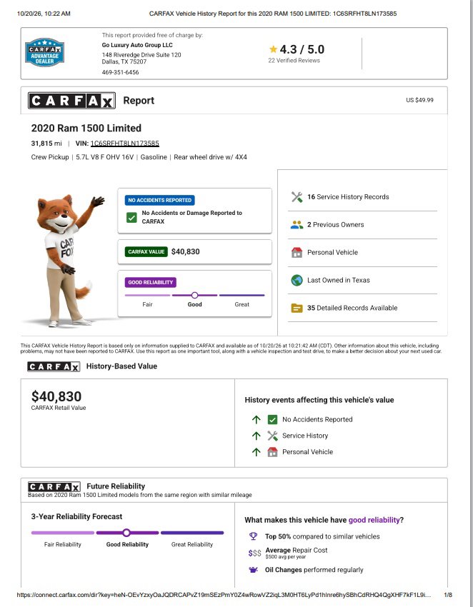Click the people icon beside Previous Owners
Viewport: 473px width, 607px height.
[x=297, y=224]
